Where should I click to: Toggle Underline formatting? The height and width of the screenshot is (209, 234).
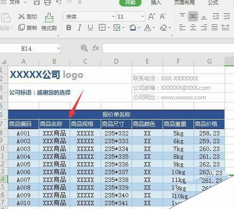[x=90, y=28]
